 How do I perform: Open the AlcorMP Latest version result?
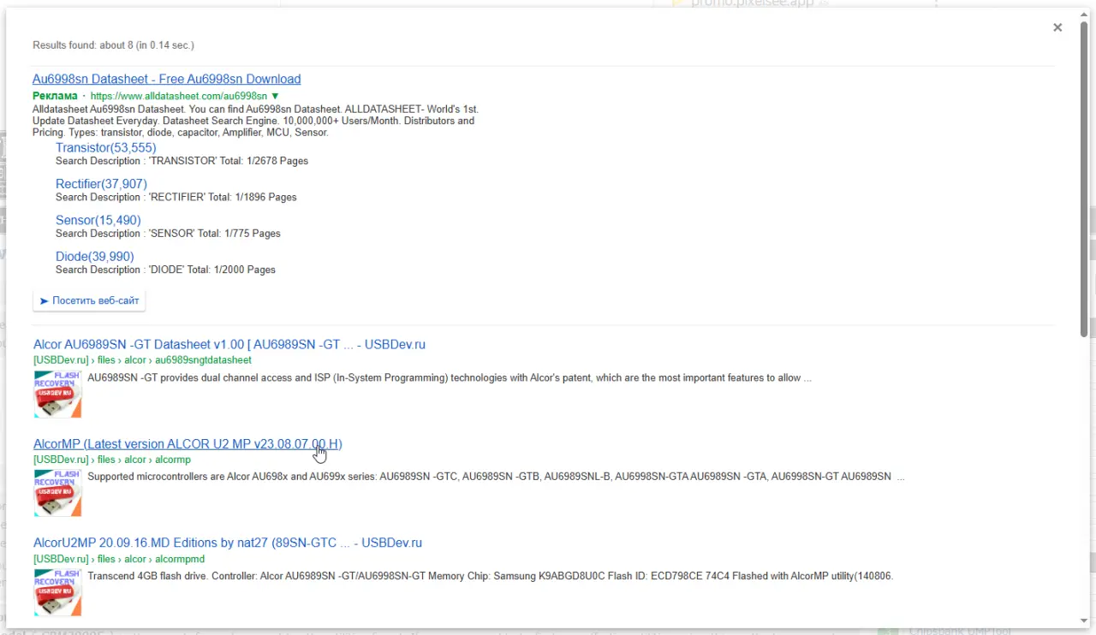[188, 443]
